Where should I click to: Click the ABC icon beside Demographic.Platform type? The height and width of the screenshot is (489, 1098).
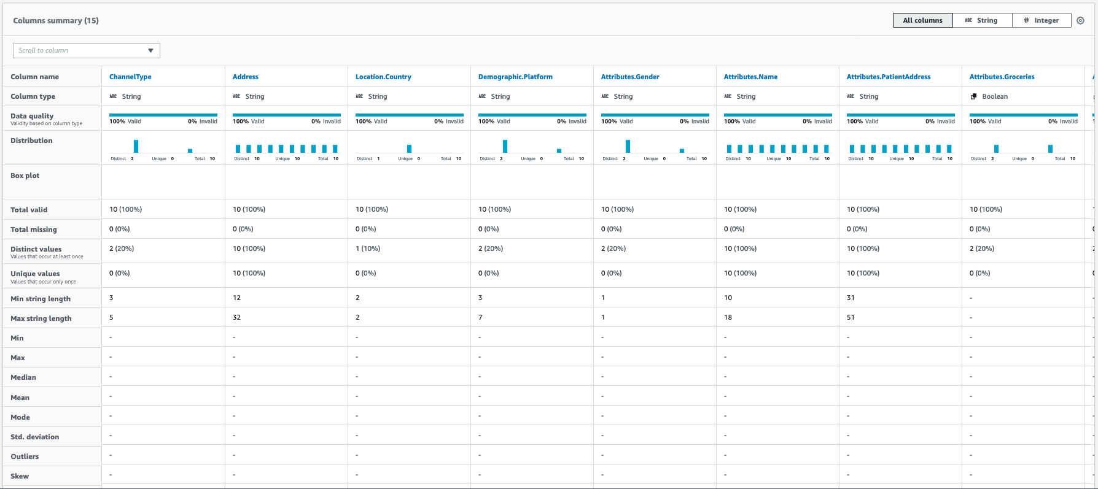(x=482, y=96)
